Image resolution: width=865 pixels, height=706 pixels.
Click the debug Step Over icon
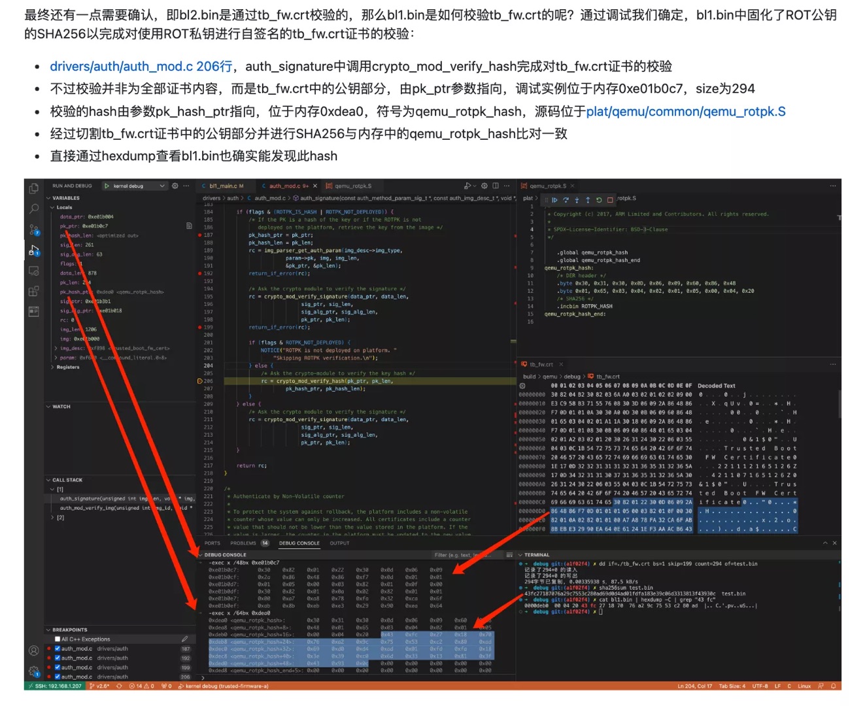click(x=566, y=200)
